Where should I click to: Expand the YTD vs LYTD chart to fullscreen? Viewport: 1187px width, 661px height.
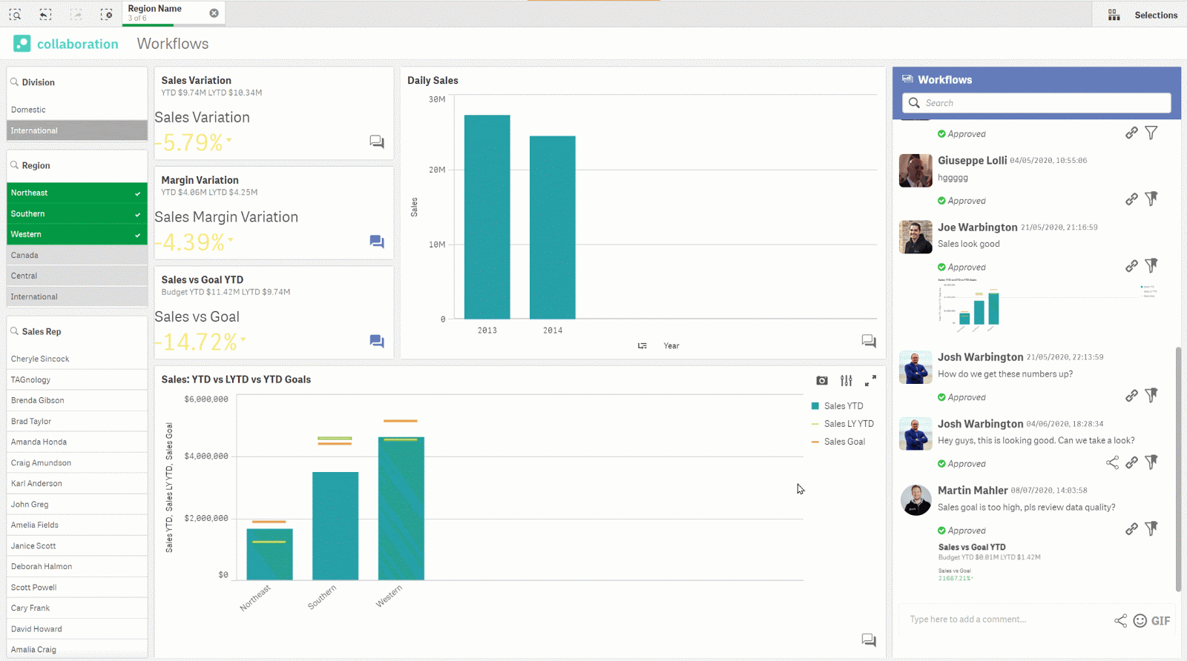tap(870, 380)
